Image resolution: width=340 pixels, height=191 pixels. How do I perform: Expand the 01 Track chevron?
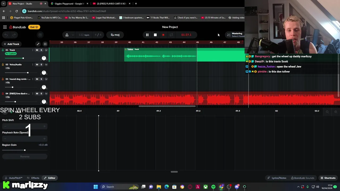coord(46,50)
